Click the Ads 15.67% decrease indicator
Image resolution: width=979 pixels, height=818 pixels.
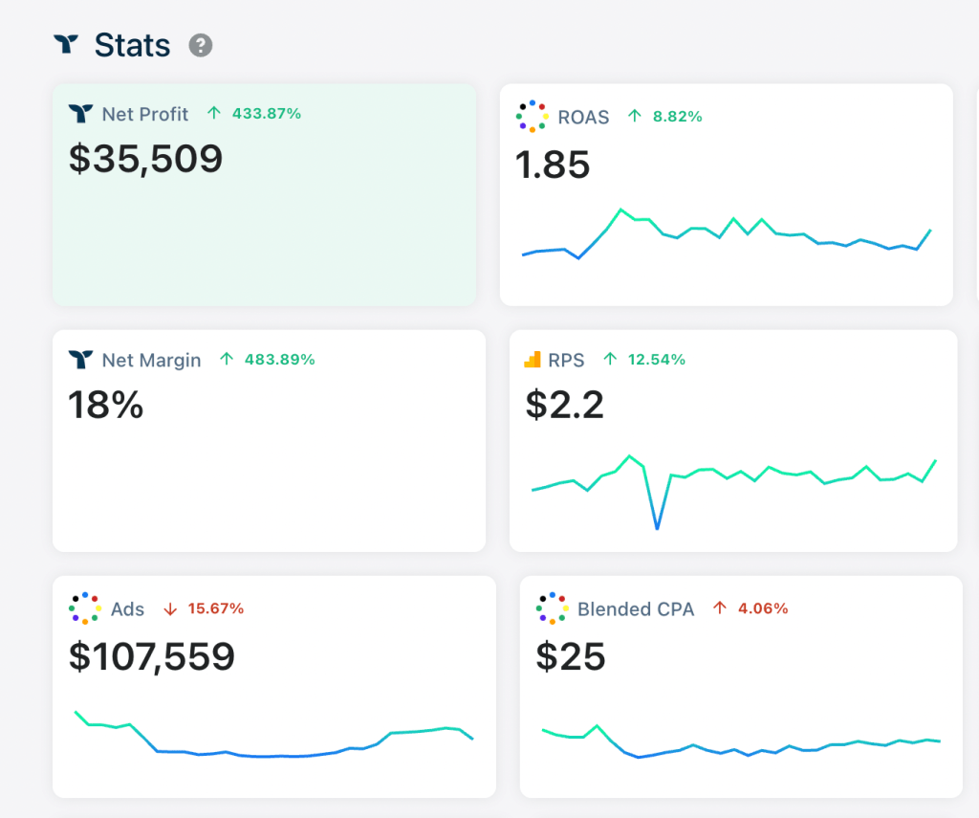(204, 608)
